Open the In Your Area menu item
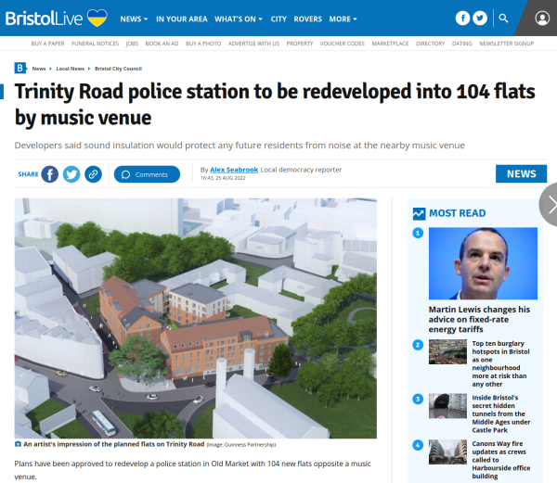This screenshot has height=483, width=557. [181, 19]
